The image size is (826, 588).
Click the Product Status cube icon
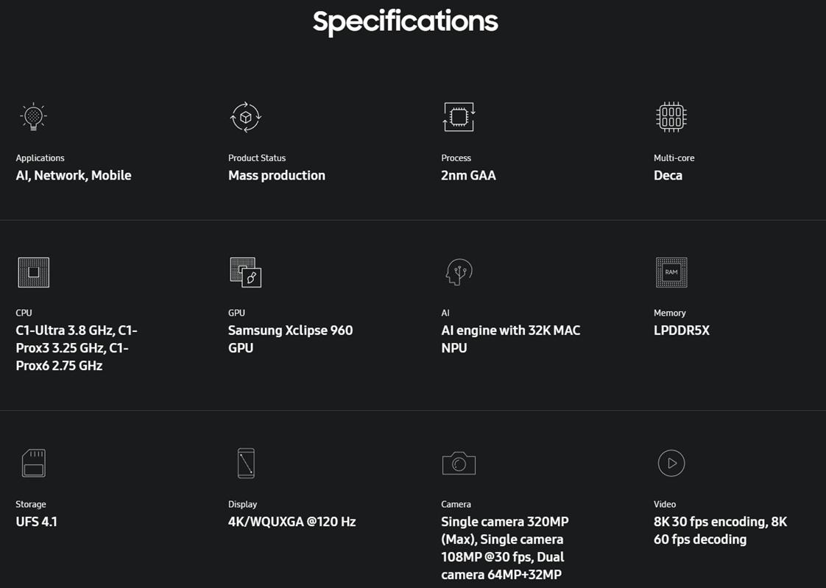246,117
